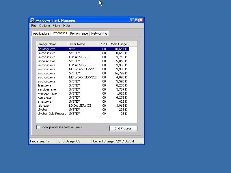
Task: Maximize the Windows Task Manager window
Action: point(136,20)
